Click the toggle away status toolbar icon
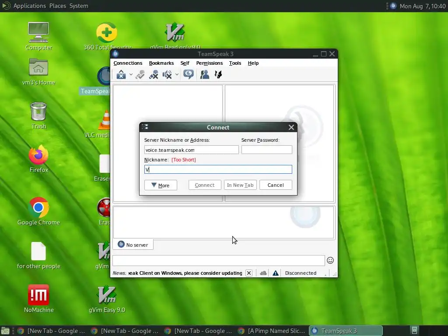Viewport: 448px width, 336px height. 167,74
